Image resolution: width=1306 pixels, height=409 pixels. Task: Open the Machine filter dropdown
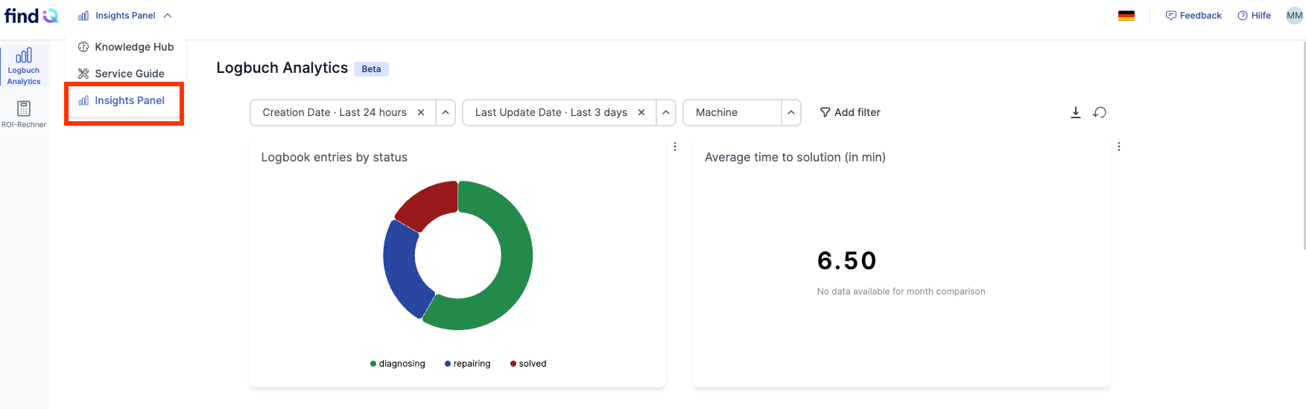(x=742, y=112)
